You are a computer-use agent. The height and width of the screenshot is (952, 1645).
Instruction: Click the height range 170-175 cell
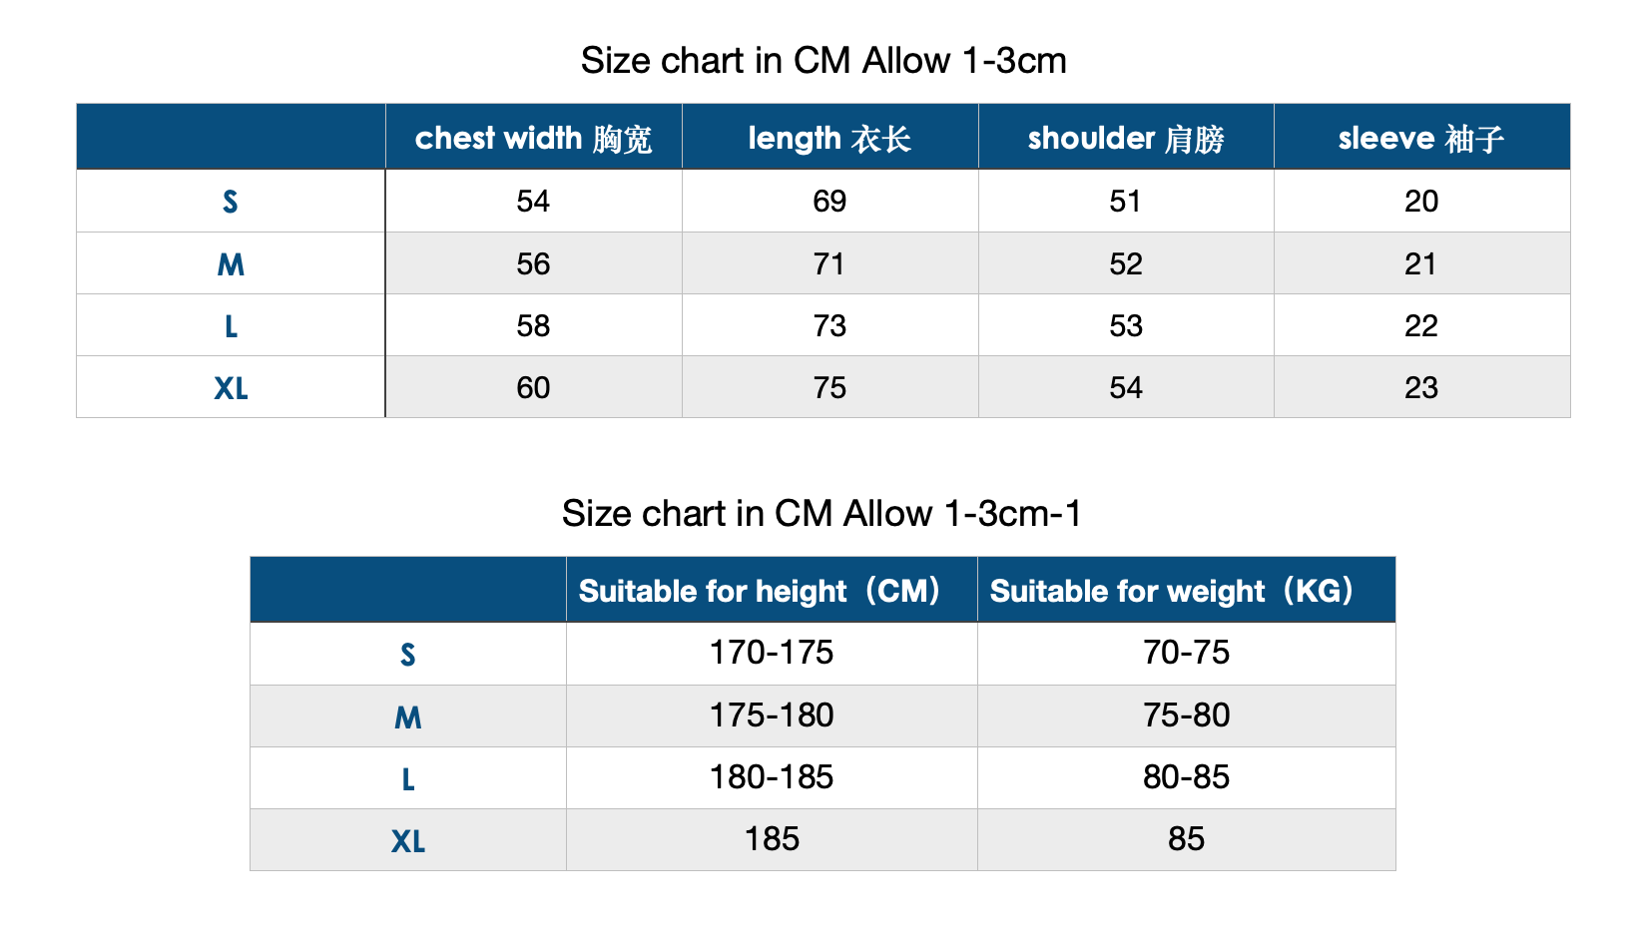(771, 653)
